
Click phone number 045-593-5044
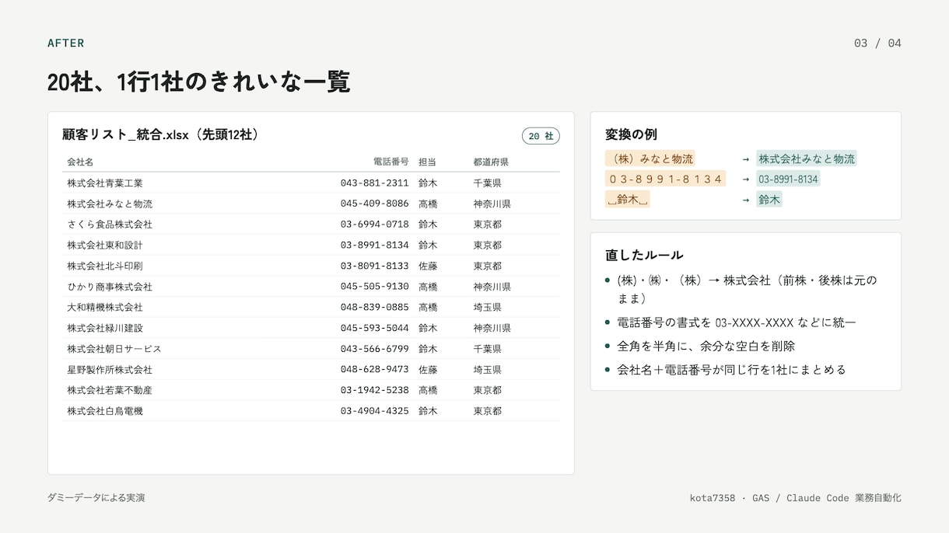[x=374, y=328]
